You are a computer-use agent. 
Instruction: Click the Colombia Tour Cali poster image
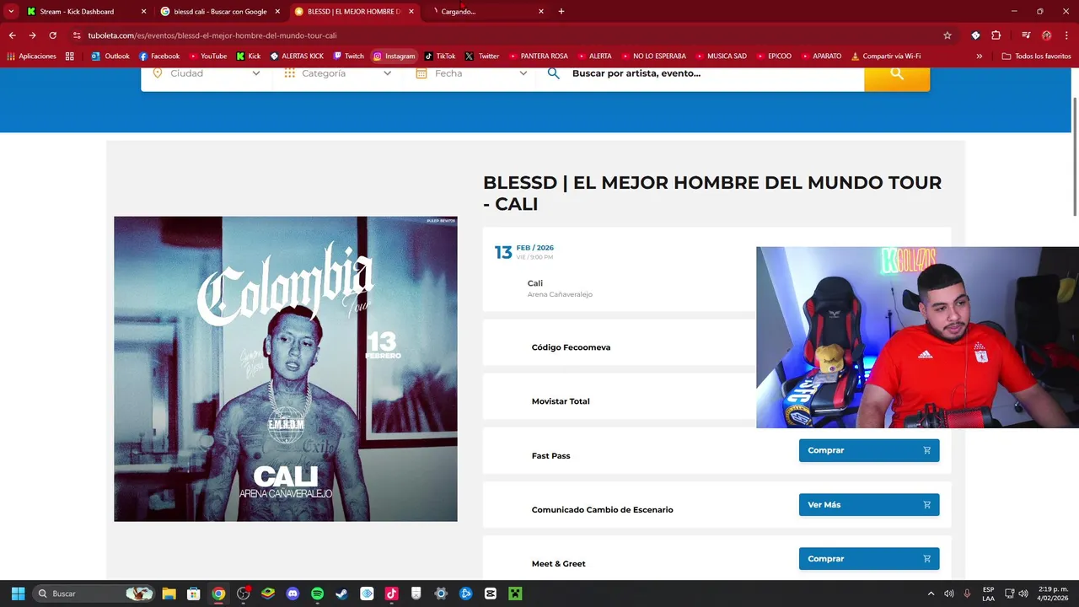click(286, 369)
